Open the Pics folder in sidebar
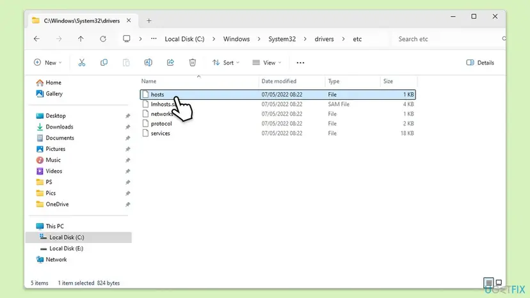The image size is (530, 298). click(45, 193)
